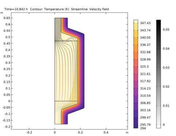Click the -0.2 label on the x-axis

coord(29,132)
